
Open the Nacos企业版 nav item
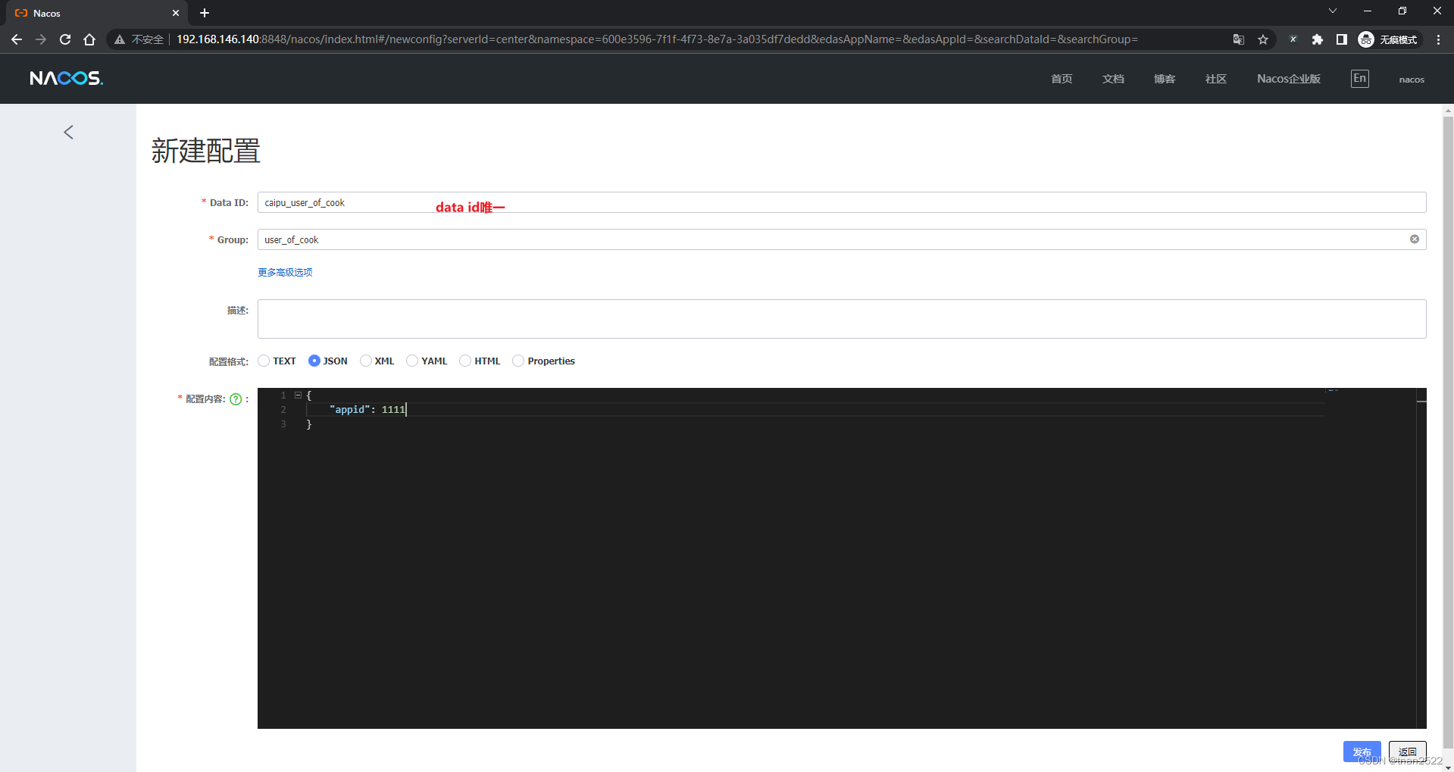[1289, 79]
